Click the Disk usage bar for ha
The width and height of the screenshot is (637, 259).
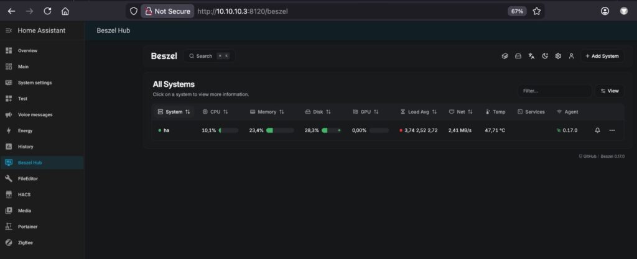pos(331,130)
